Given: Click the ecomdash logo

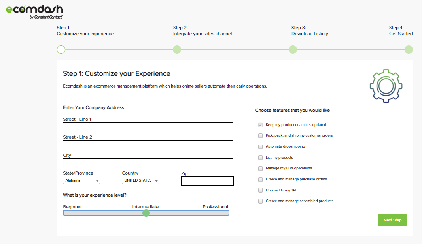Looking at the screenshot, I should click(34, 12).
